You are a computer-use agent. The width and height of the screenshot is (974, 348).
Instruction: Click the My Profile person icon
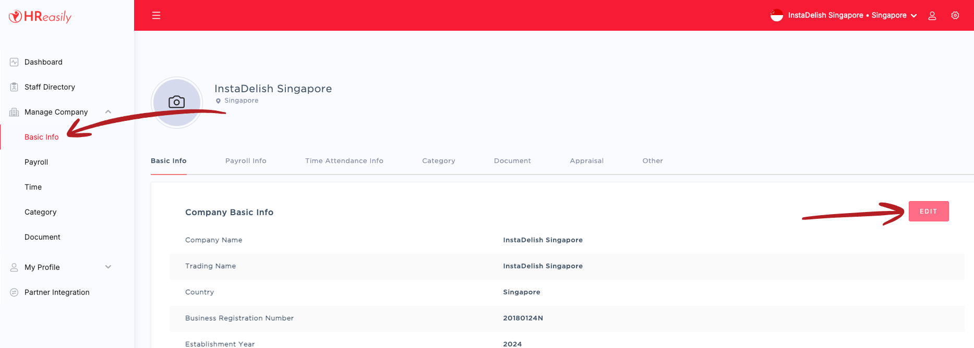point(14,267)
